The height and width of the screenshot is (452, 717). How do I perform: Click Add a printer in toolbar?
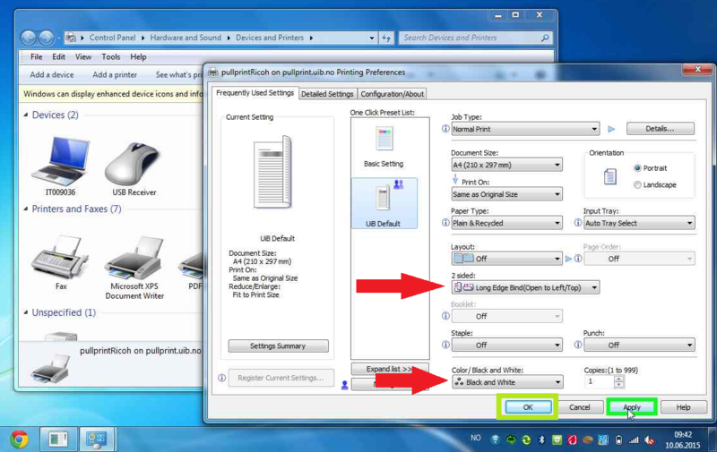[x=115, y=75]
